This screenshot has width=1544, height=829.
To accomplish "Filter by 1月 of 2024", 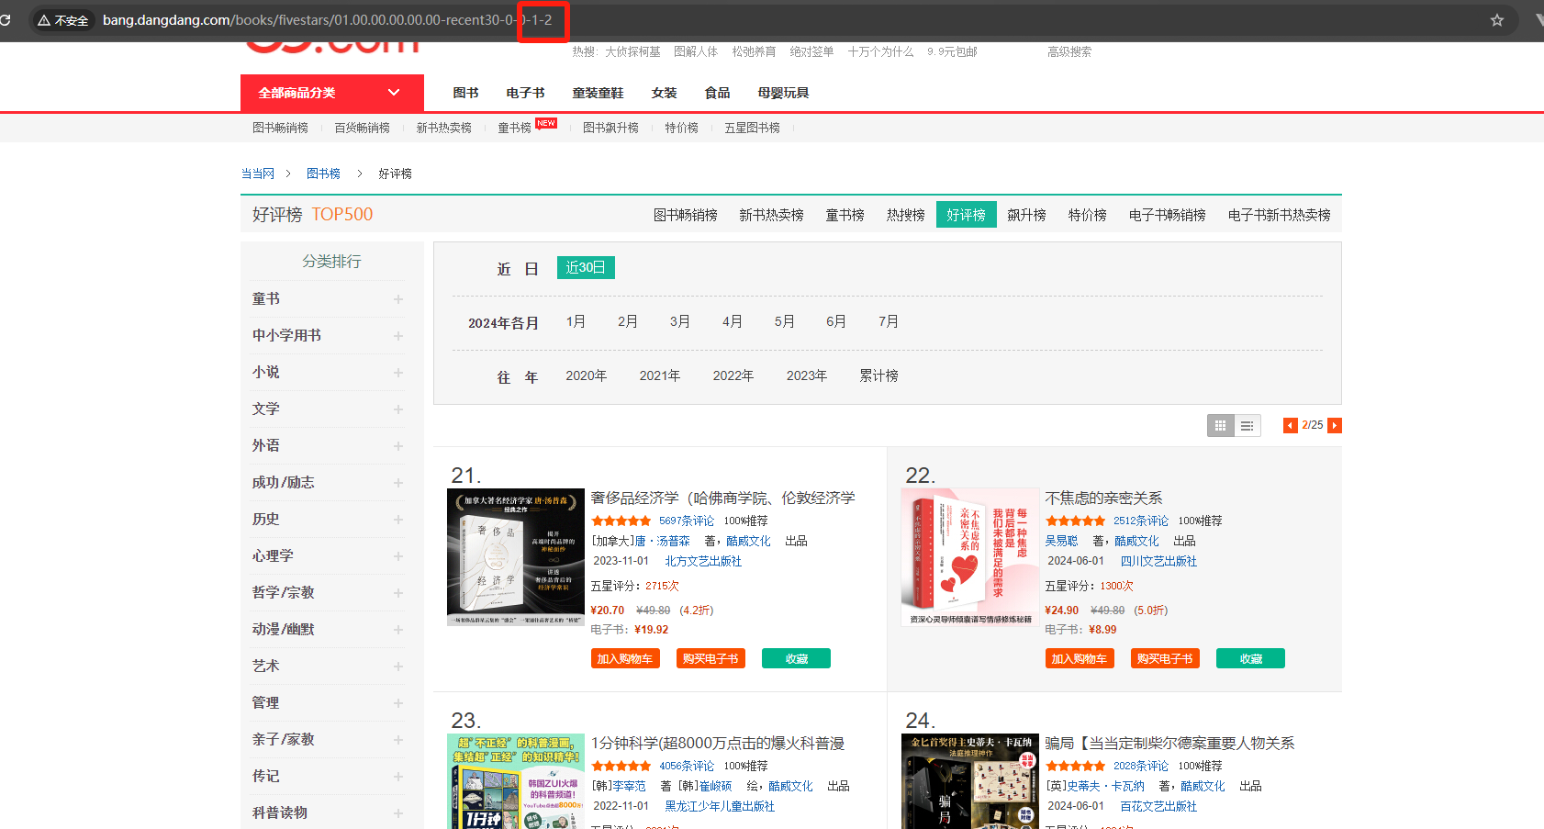I will point(576,321).
